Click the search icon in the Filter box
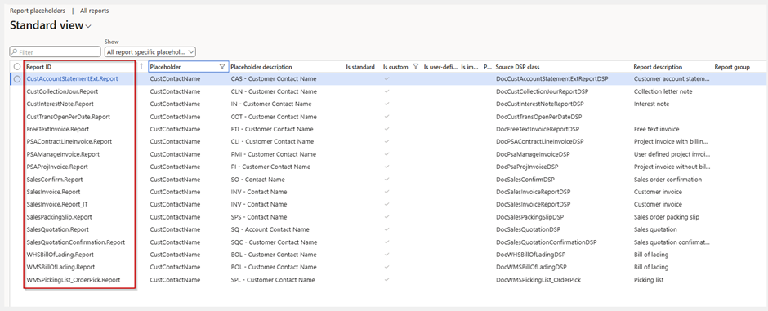Viewport: 768px width, 311px height. (x=16, y=52)
